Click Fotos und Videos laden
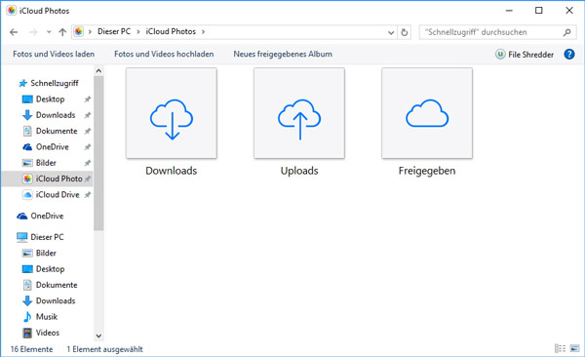This screenshot has height=357, width=585. click(x=54, y=55)
